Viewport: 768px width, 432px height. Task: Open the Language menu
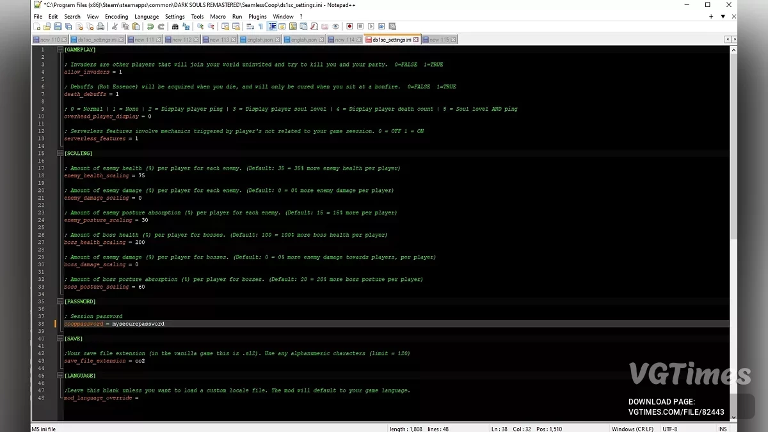pos(147,17)
